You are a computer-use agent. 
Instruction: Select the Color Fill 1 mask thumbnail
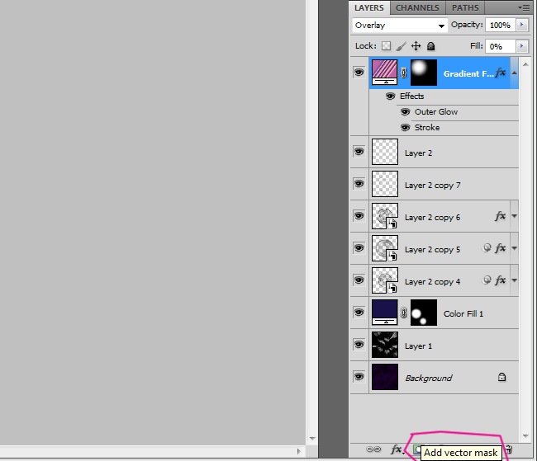[x=424, y=313]
